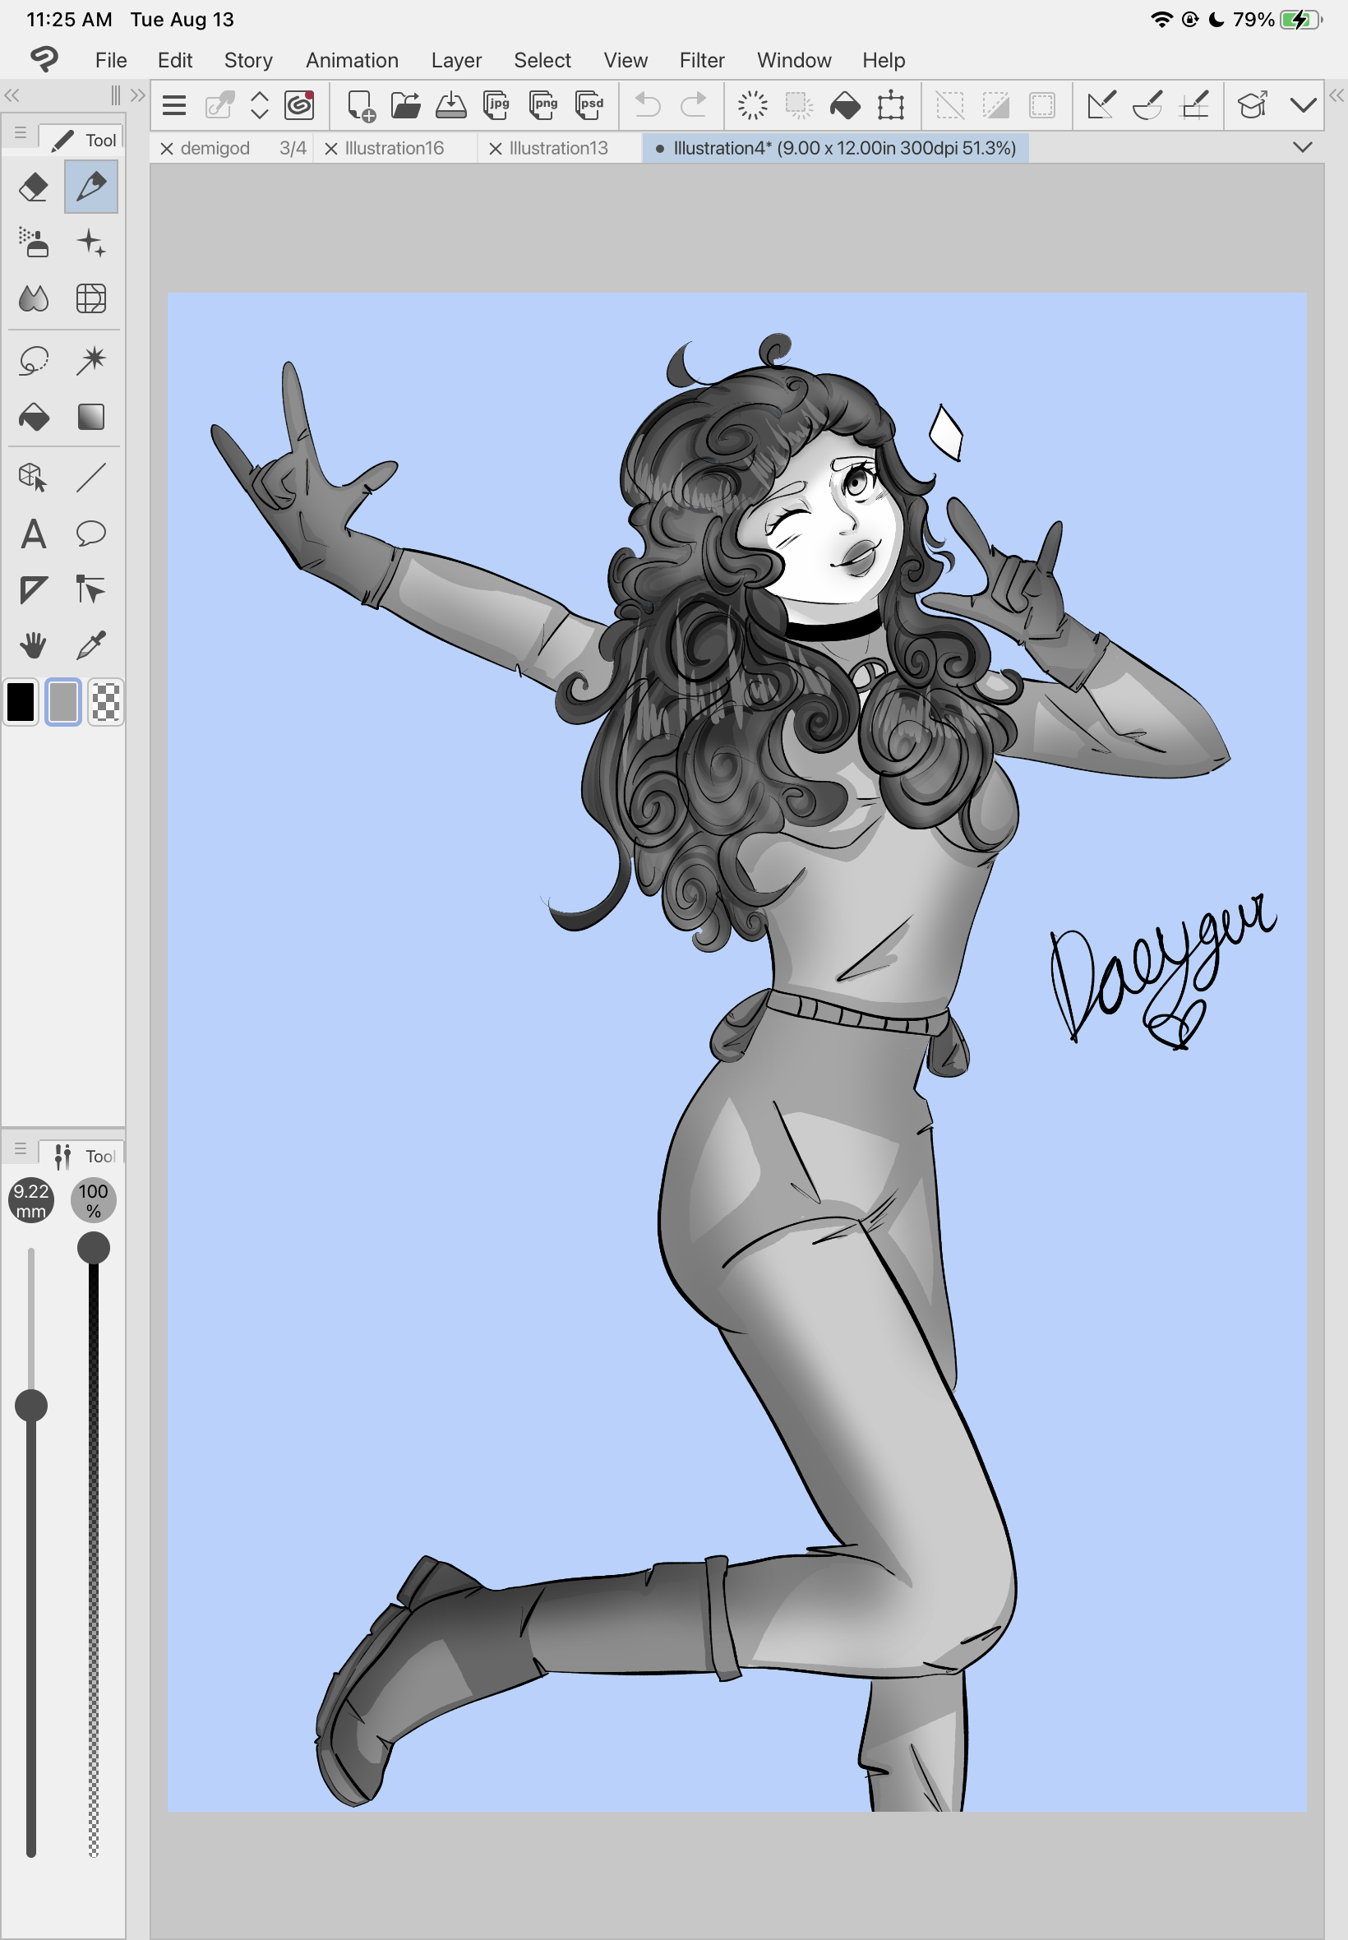1348x1940 pixels.
Task: Switch to the Illustration16 tab
Action: pyautogui.click(x=394, y=149)
